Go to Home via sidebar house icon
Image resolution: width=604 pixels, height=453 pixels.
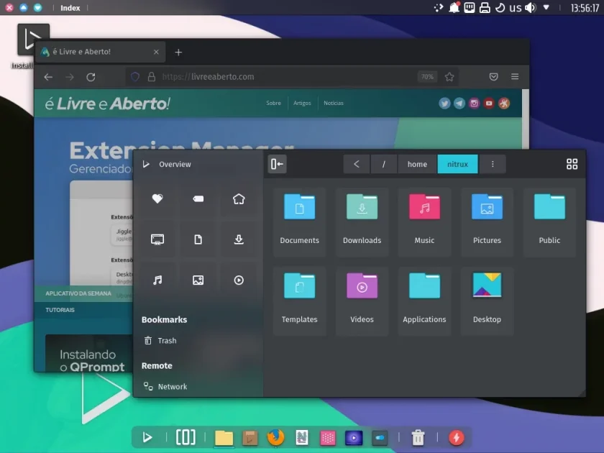pyautogui.click(x=239, y=198)
